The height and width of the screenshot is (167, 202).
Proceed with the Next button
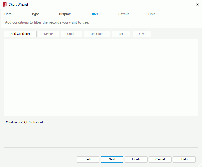(112, 159)
